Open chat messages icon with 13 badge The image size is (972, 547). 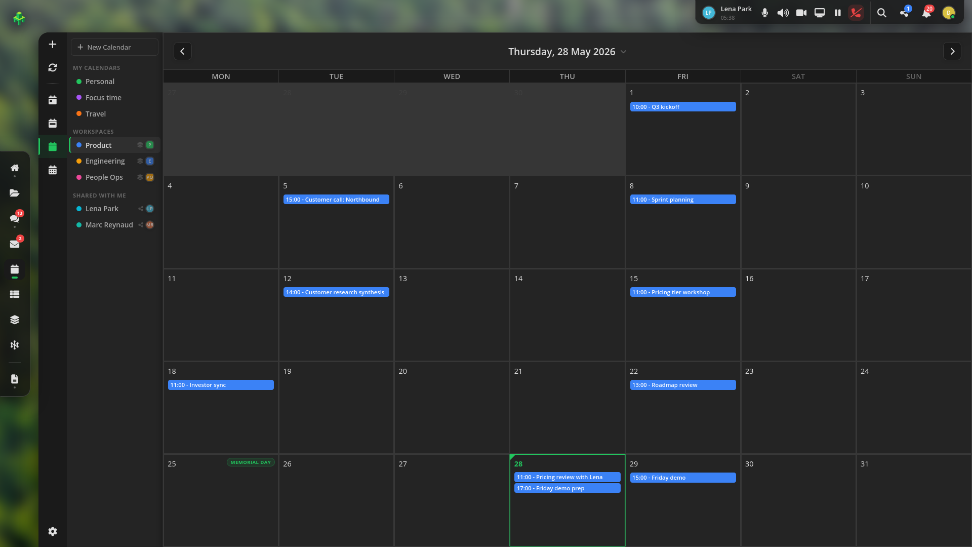click(15, 218)
